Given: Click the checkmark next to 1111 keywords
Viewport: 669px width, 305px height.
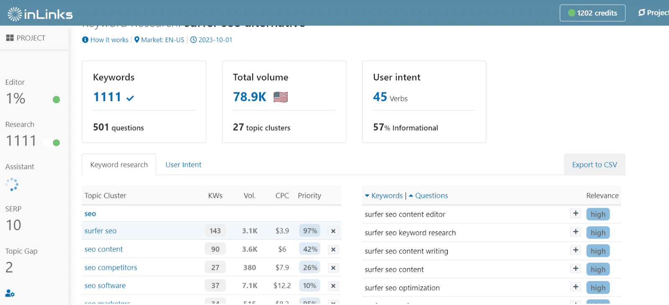Looking at the screenshot, I should point(130,98).
